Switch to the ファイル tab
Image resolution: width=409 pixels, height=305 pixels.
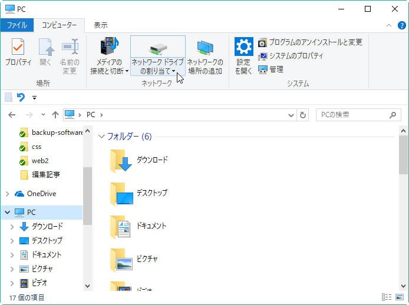pyautogui.click(x=17, y=25)
